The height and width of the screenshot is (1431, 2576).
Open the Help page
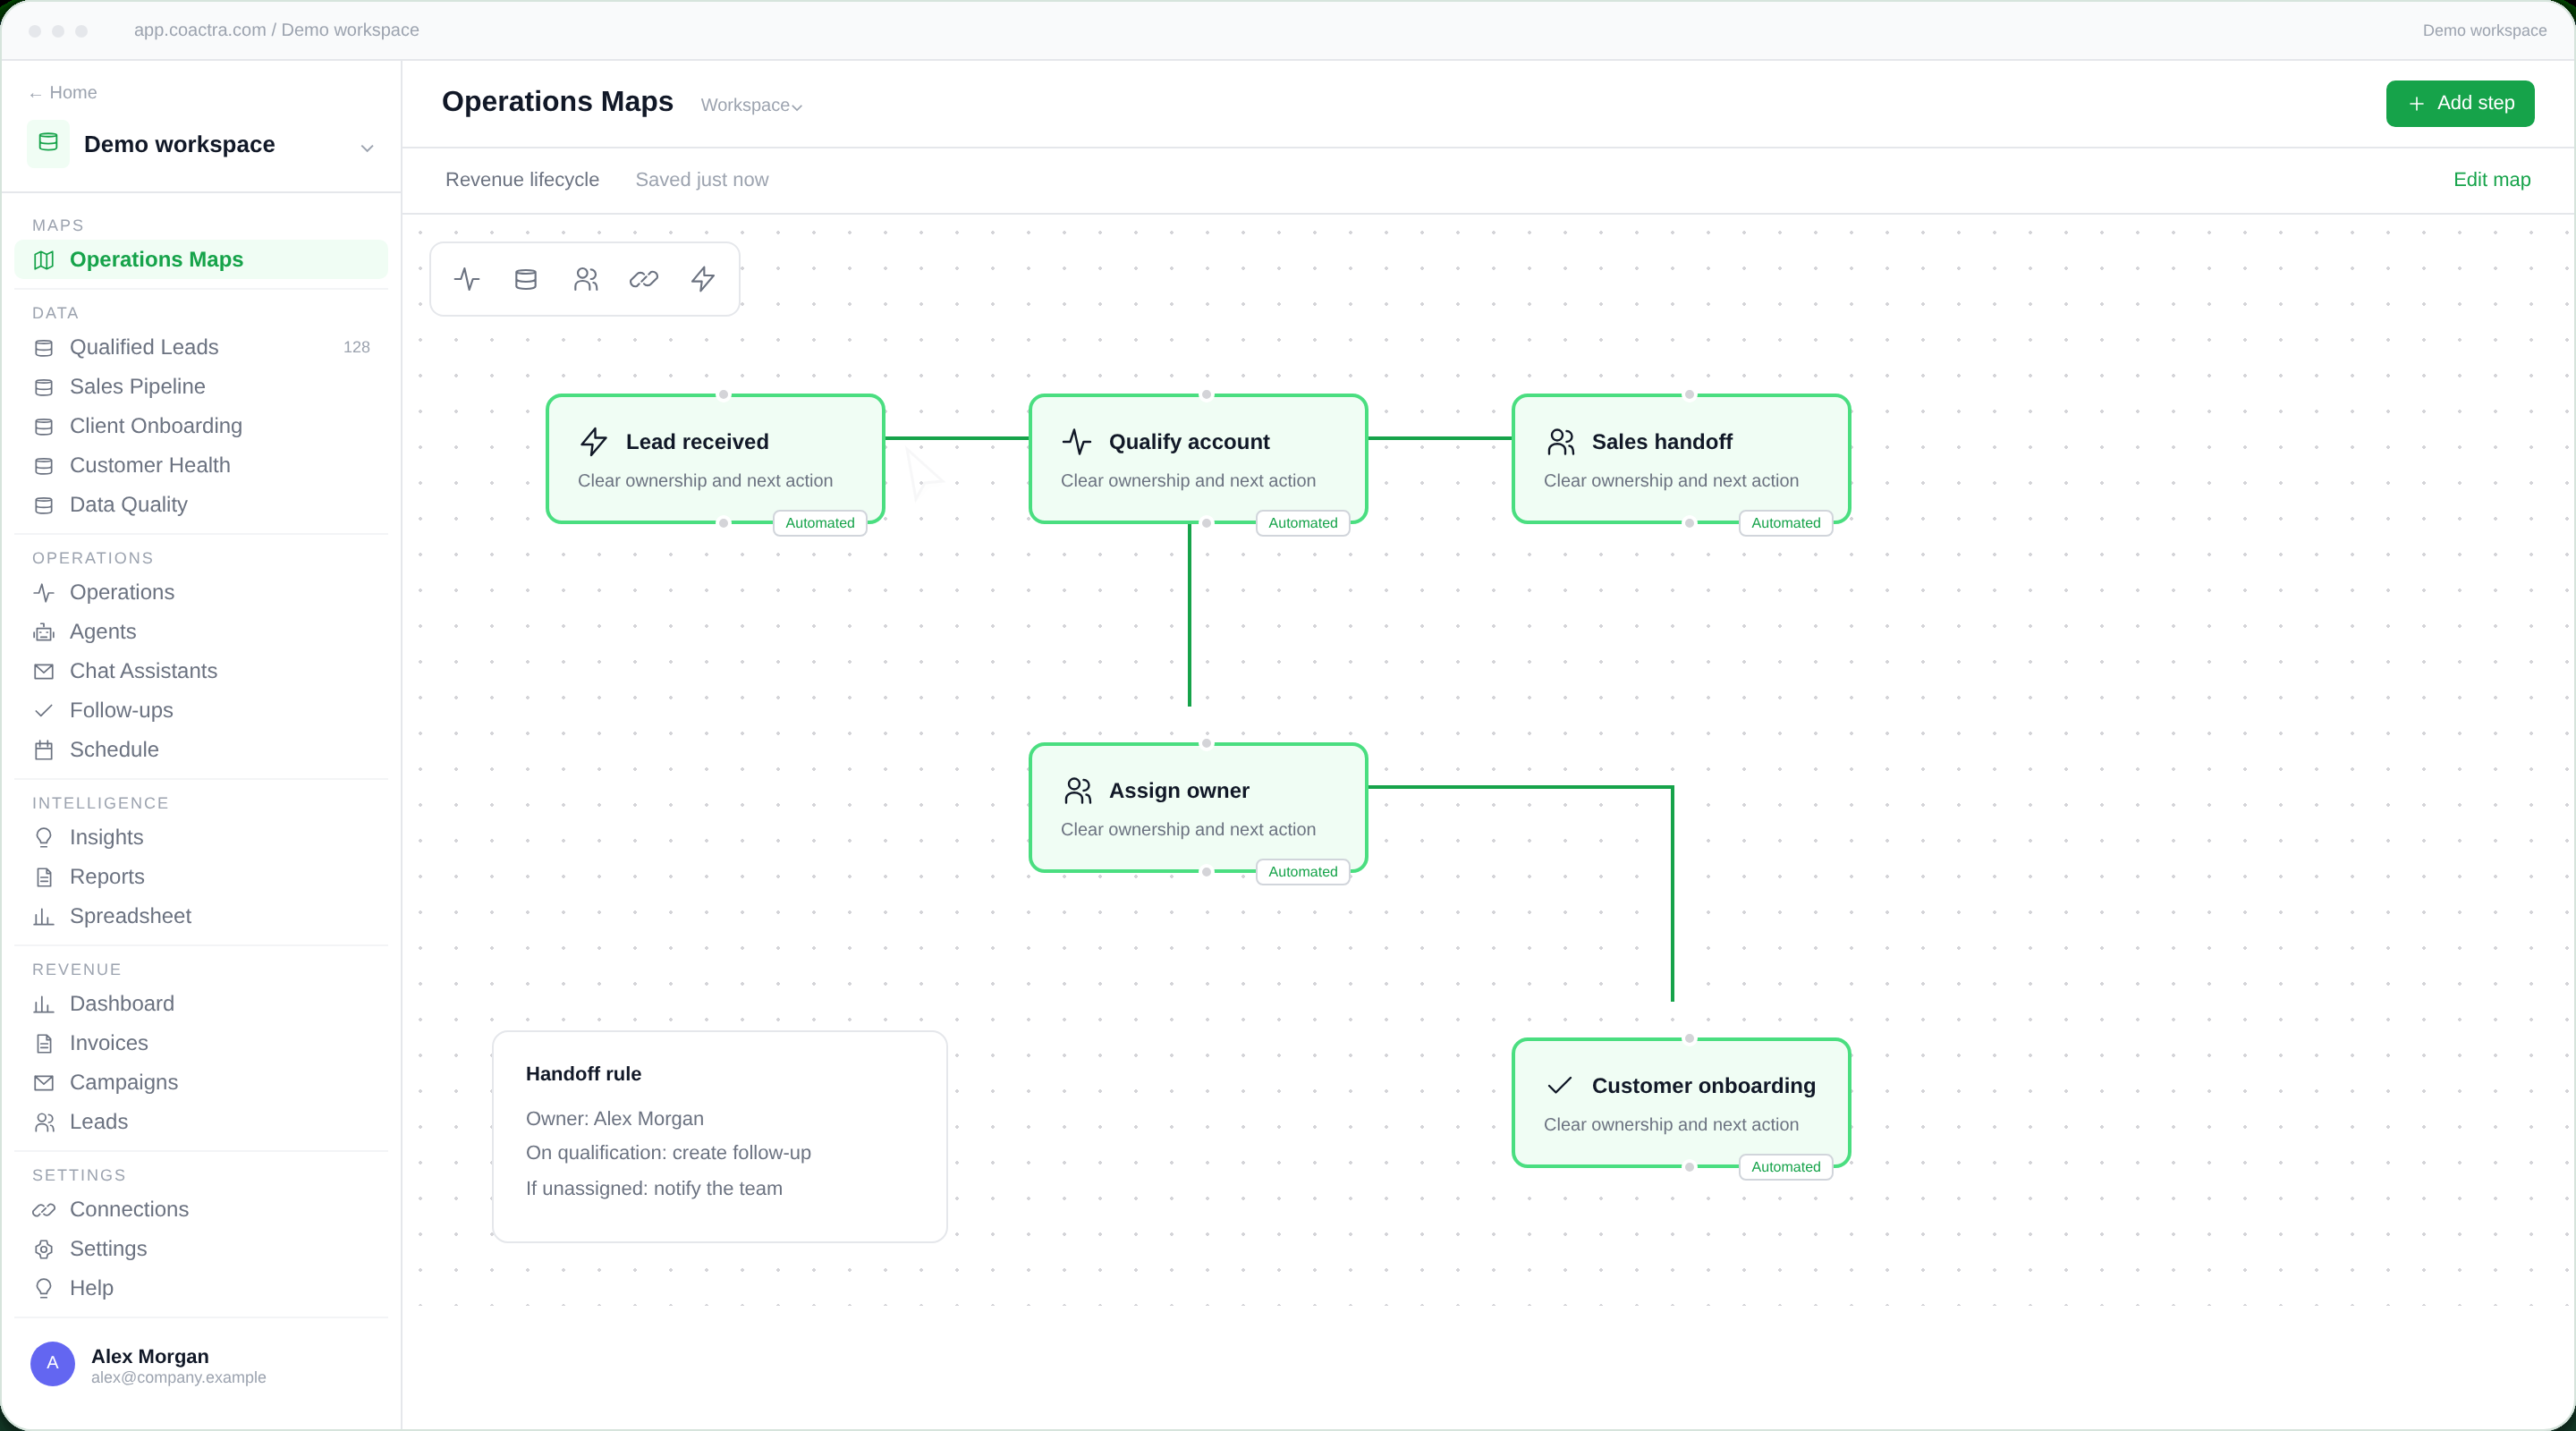coord(201,1288)
